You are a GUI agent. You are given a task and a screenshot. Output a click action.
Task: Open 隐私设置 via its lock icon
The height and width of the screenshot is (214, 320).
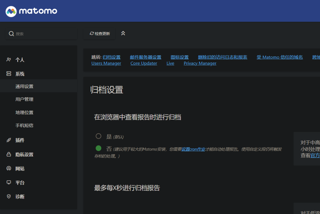tap(9, 154)
